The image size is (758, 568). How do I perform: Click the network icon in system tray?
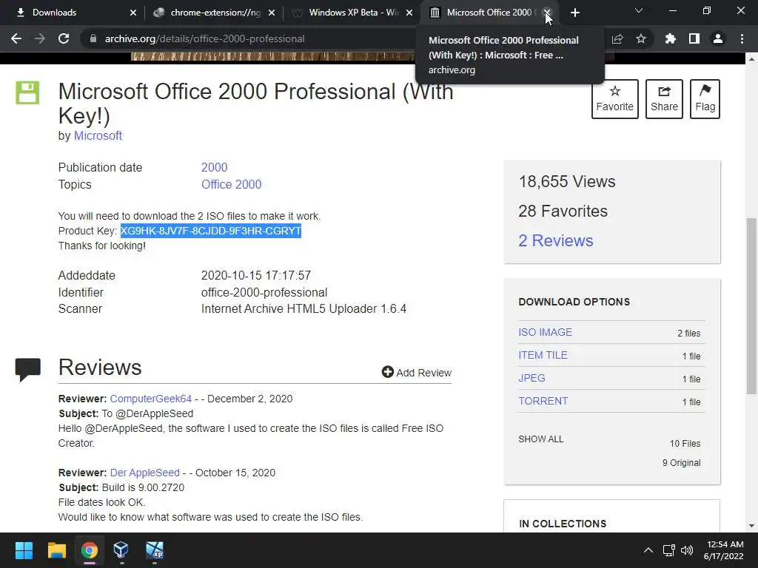668,550
